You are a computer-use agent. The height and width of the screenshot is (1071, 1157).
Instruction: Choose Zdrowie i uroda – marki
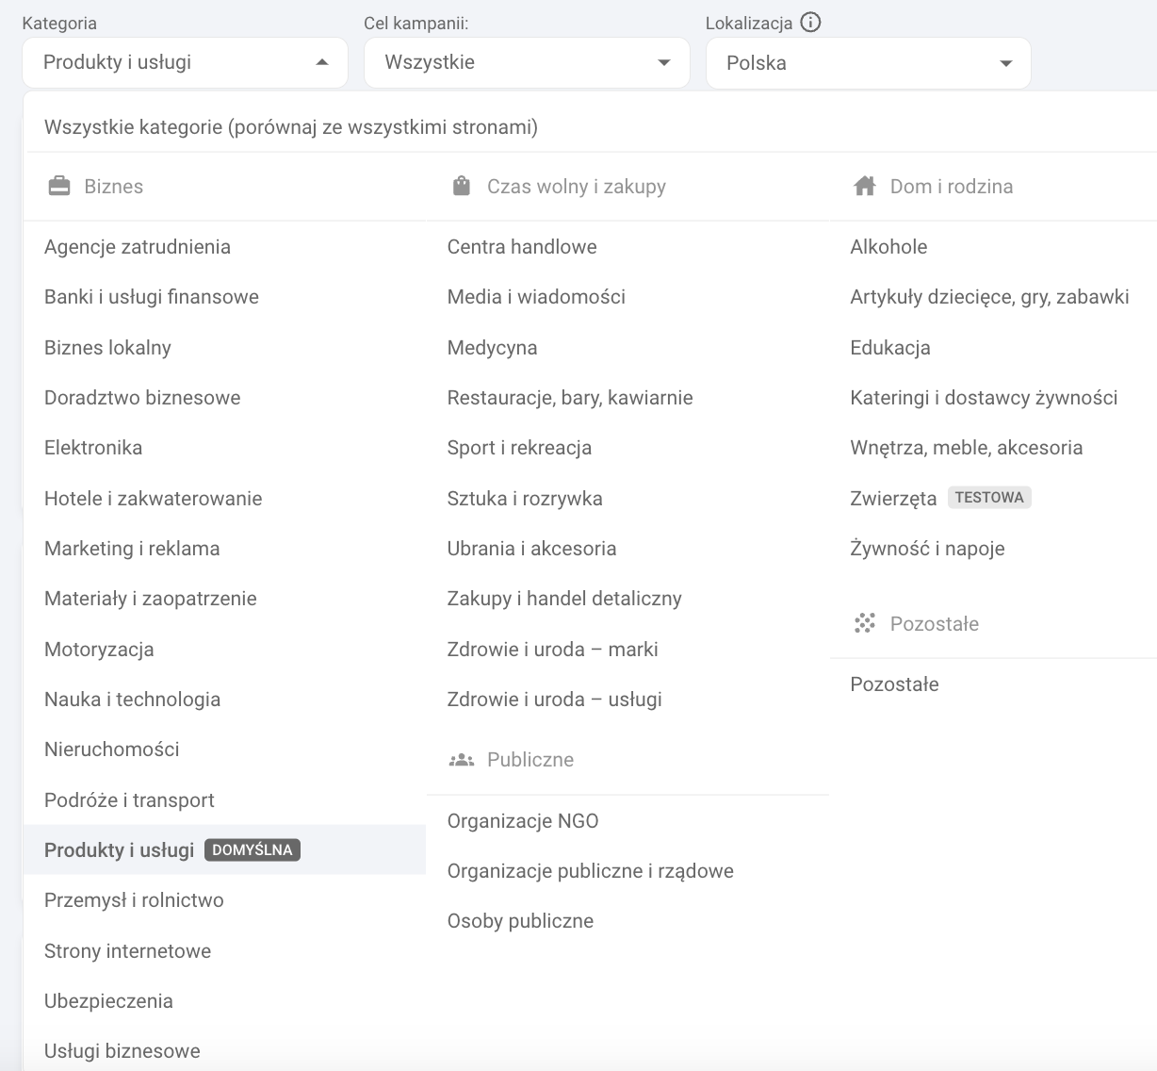(552, 650)
